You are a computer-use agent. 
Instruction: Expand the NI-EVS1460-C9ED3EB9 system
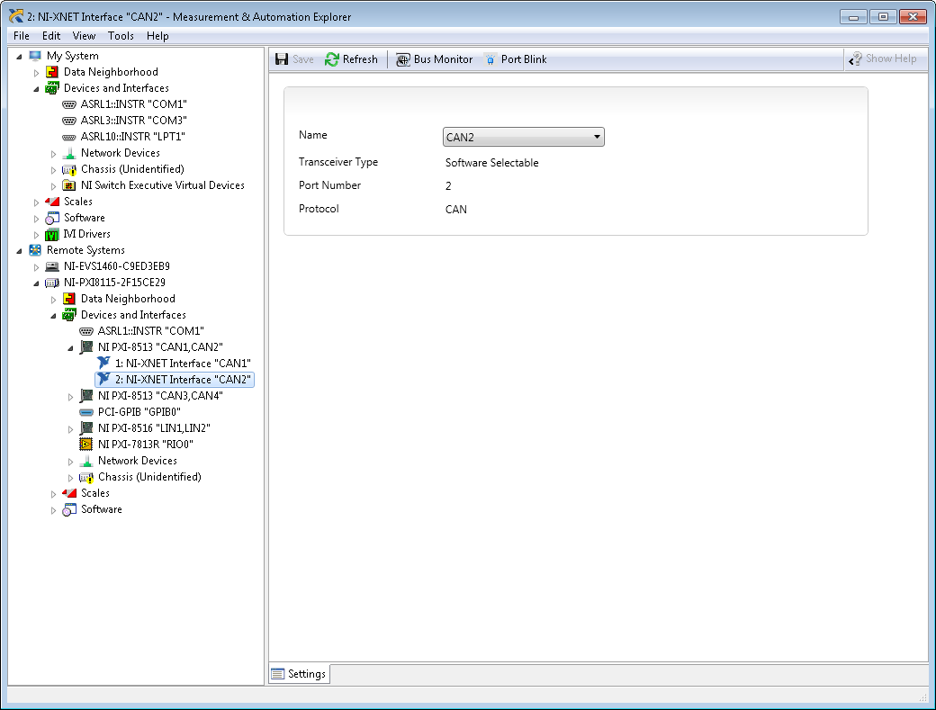pos(36,267)
